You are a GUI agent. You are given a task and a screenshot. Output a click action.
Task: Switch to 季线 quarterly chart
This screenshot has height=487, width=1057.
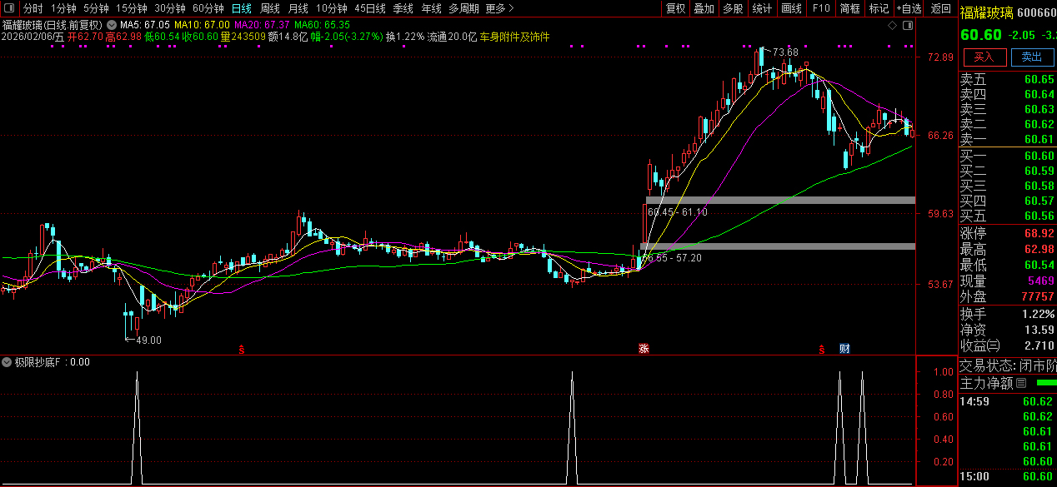(x=403, y=8)
